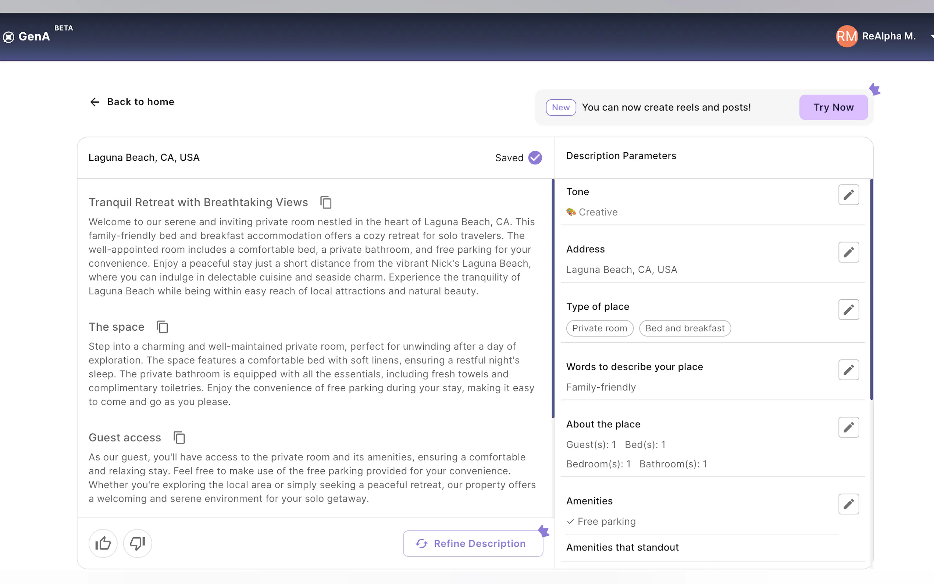Edit the Type of place parameter

point(848,309)
